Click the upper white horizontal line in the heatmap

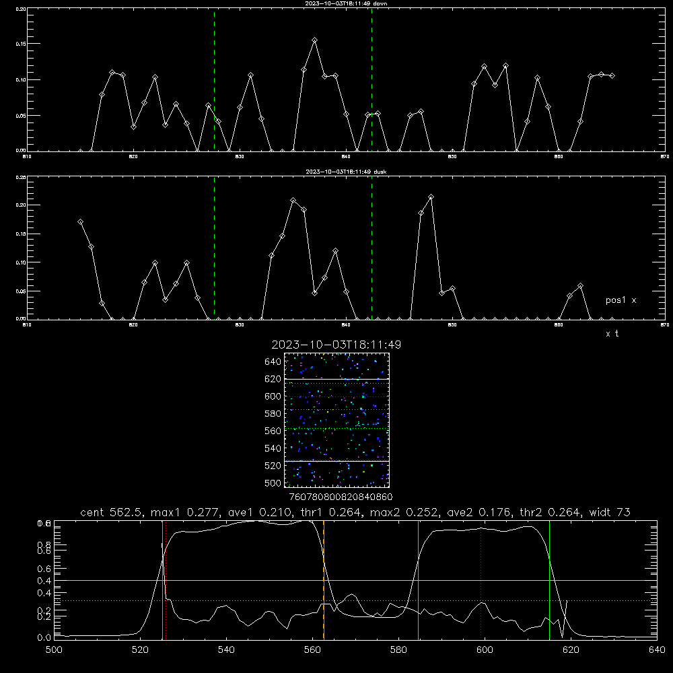[337, 379]
